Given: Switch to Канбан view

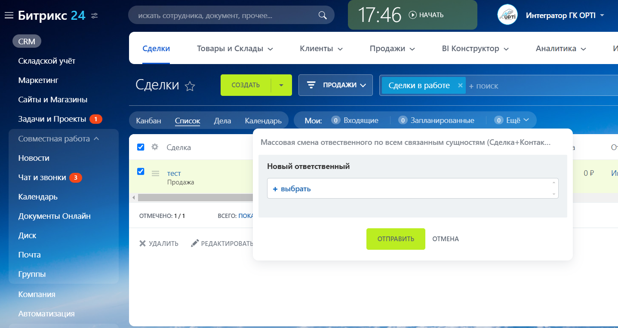Looking at the screenshot, I should [148, 121].
